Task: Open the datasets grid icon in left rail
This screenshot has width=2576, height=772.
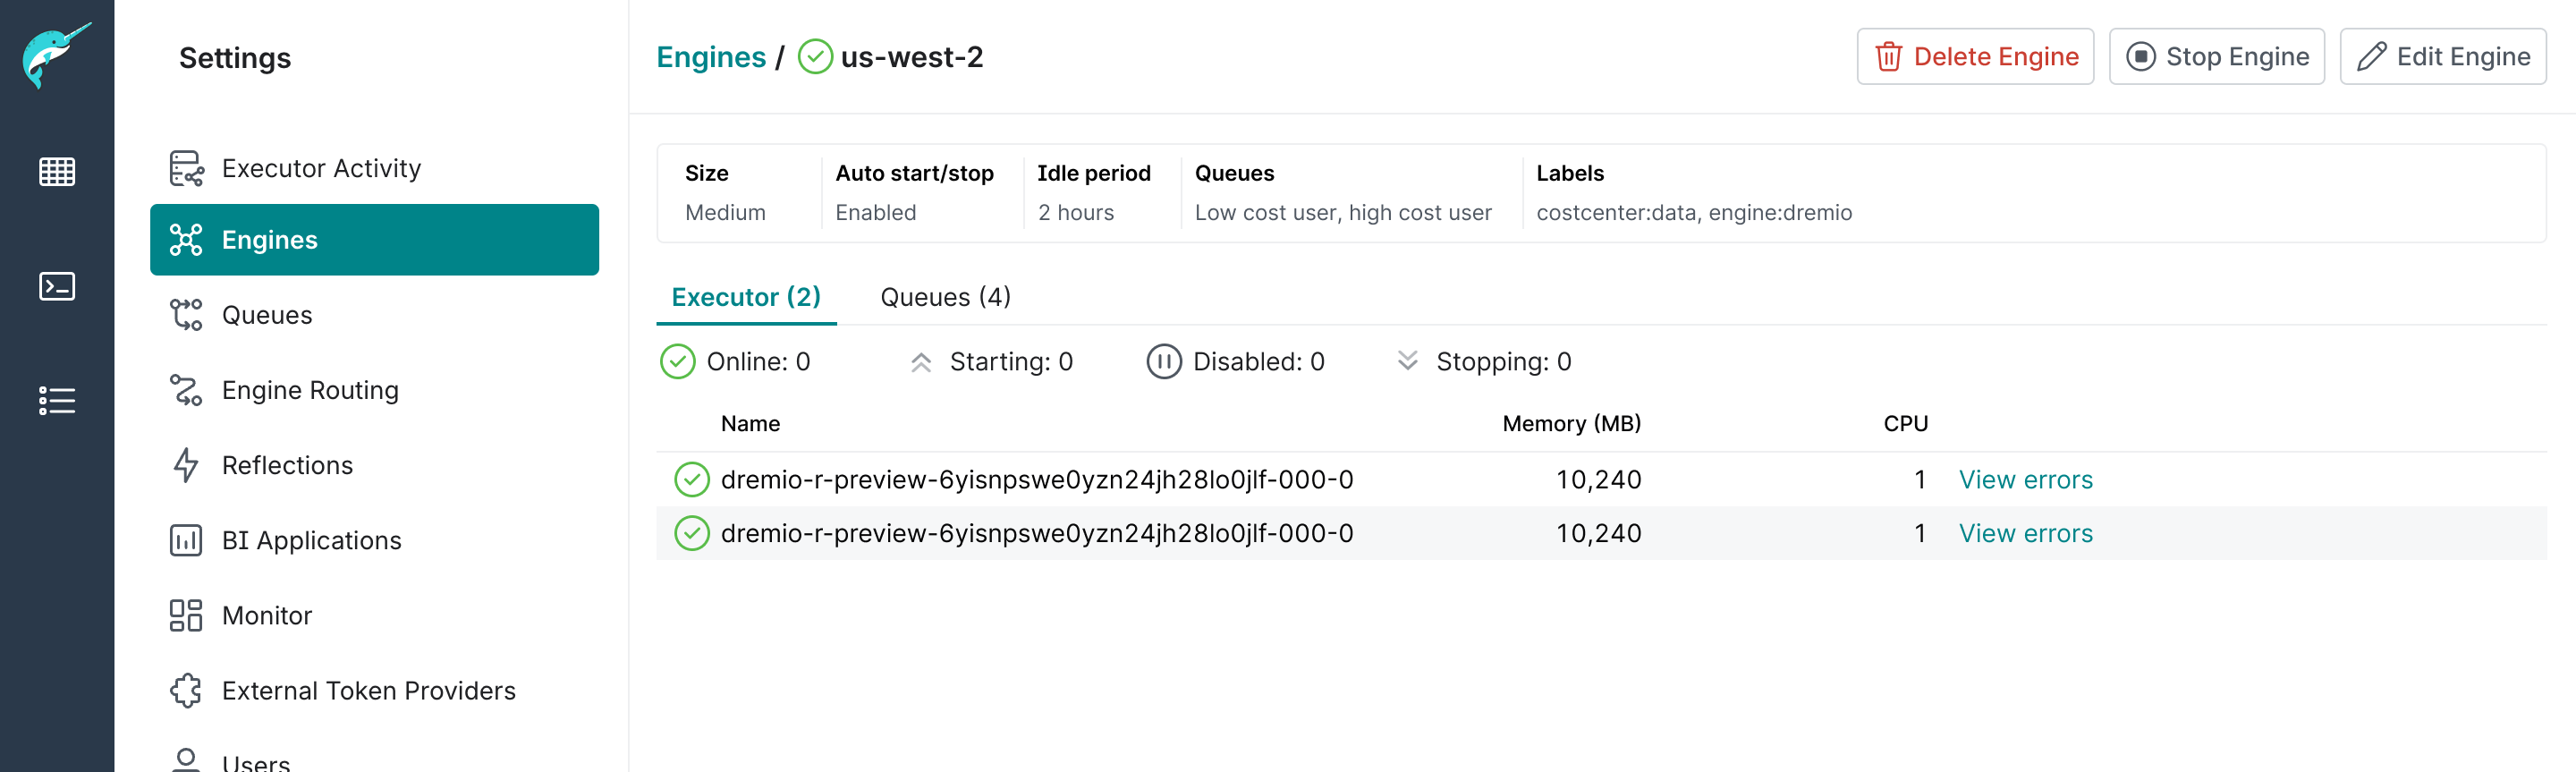Action: [x=57, y=172]
